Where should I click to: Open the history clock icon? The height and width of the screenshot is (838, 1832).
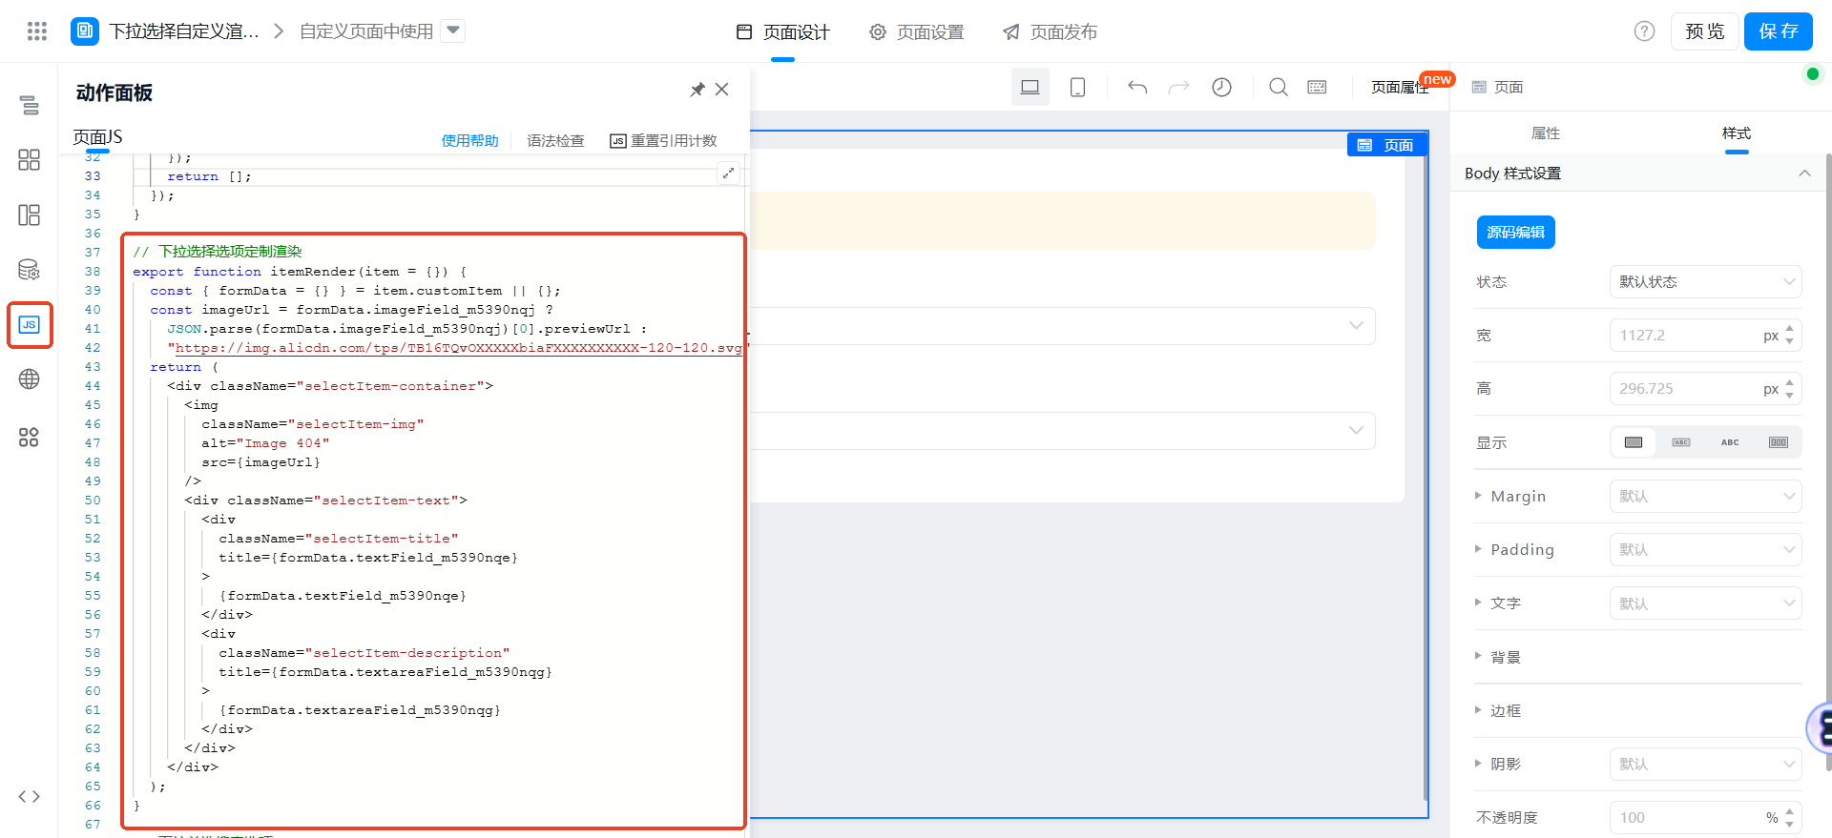point(1221,88)
